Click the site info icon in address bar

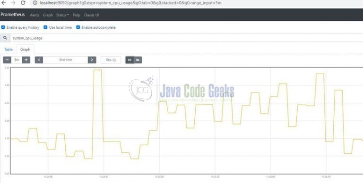pyautogui.click(x=35, y=3)
